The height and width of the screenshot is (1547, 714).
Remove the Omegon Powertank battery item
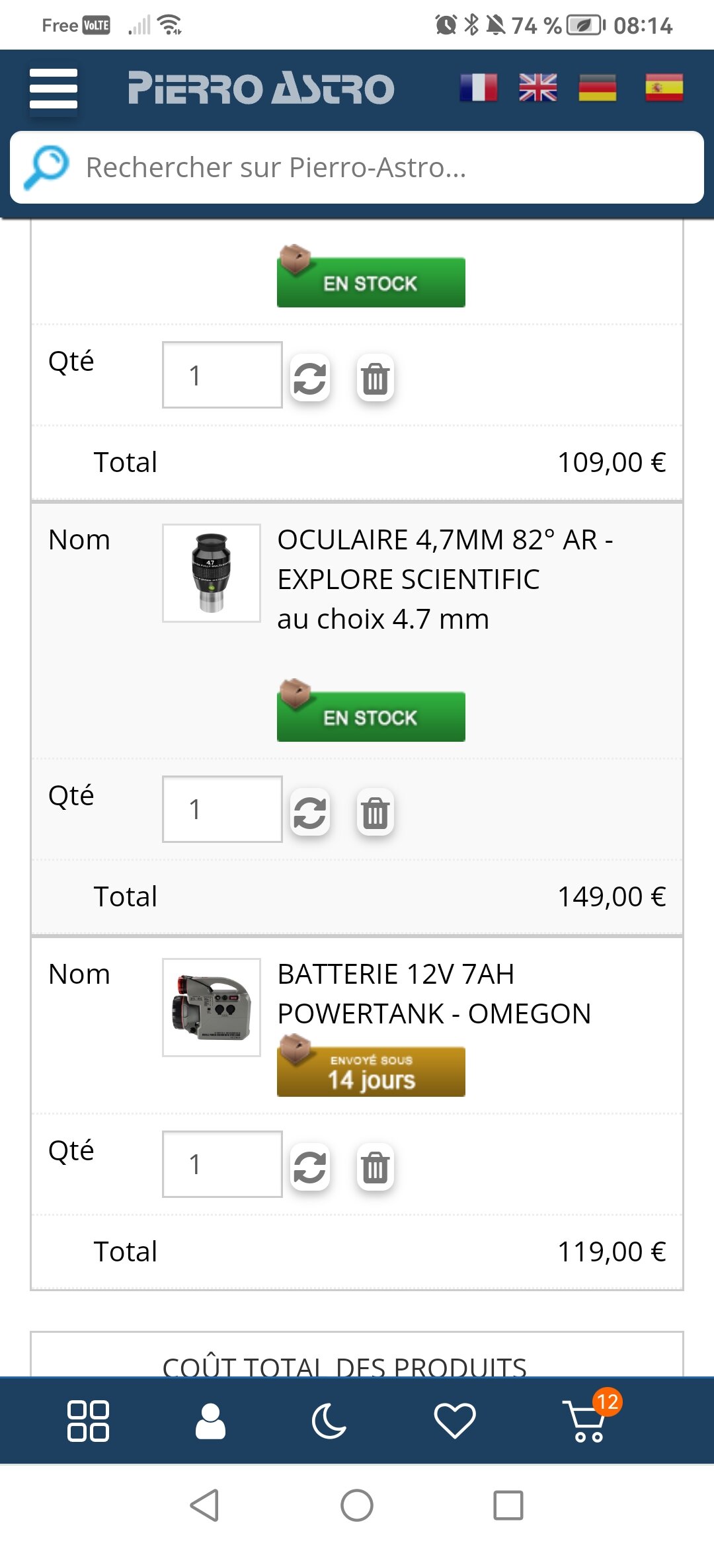(x=375, y=1167)
